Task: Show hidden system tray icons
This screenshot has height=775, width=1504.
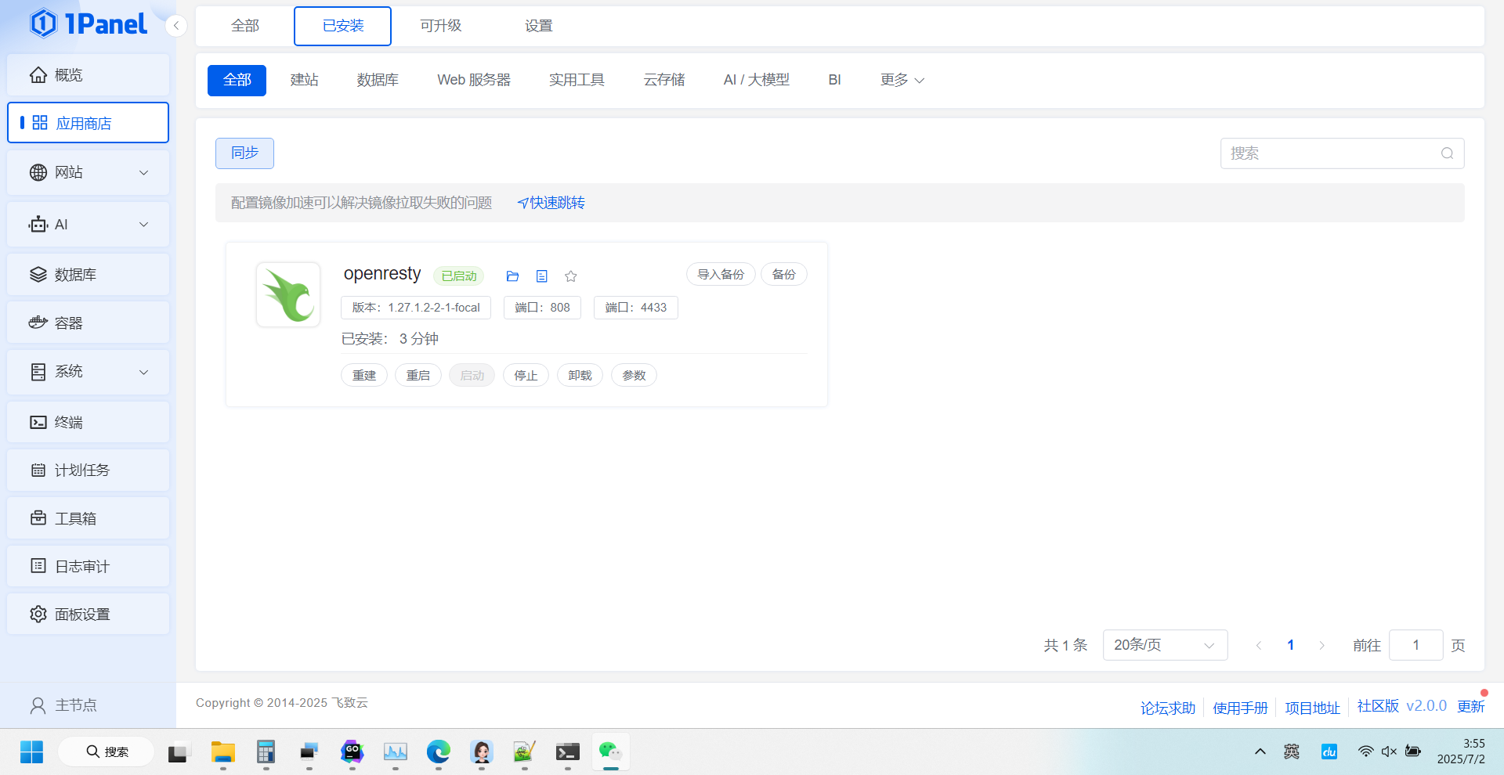Action: [x=1260, y=752]
